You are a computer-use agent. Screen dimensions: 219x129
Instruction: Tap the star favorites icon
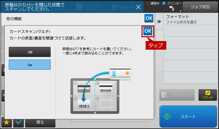coord(7,122)
